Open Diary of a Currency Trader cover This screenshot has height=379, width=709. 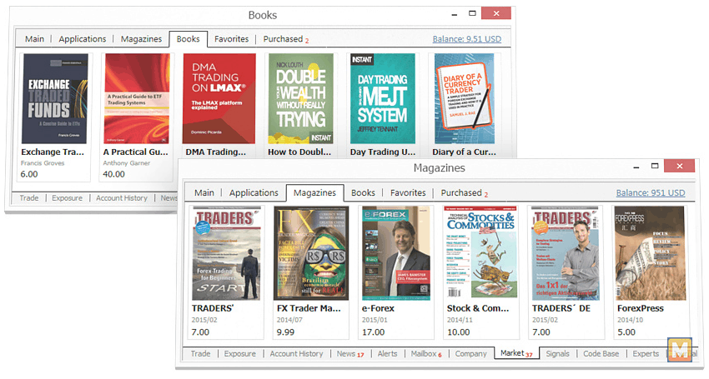click(465, 98)
